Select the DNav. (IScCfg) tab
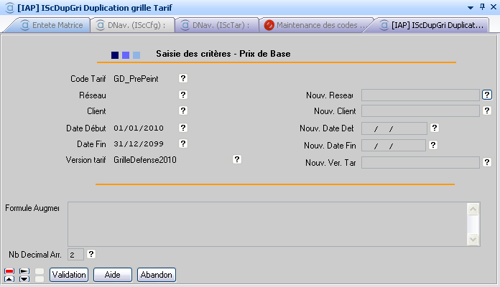This screenshot has width=500, height=287. point(135,25)
